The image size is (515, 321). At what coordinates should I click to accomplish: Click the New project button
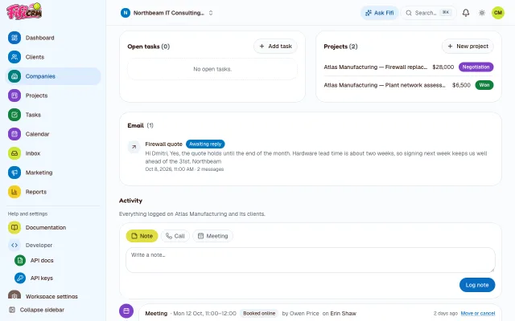point(468,47)
